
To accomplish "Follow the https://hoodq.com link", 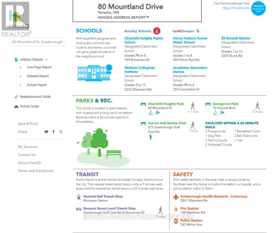I will 236,8.
